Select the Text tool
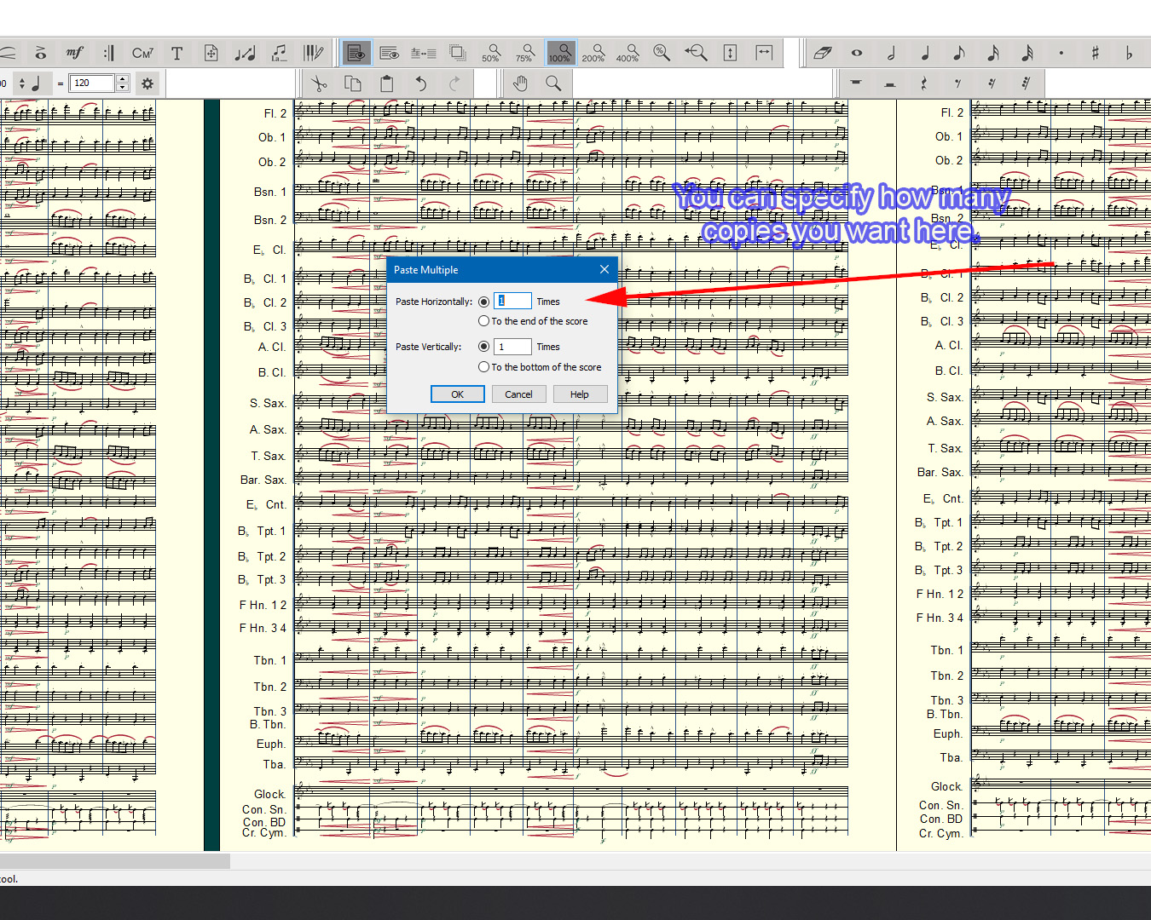 click(x=177, y=53)
